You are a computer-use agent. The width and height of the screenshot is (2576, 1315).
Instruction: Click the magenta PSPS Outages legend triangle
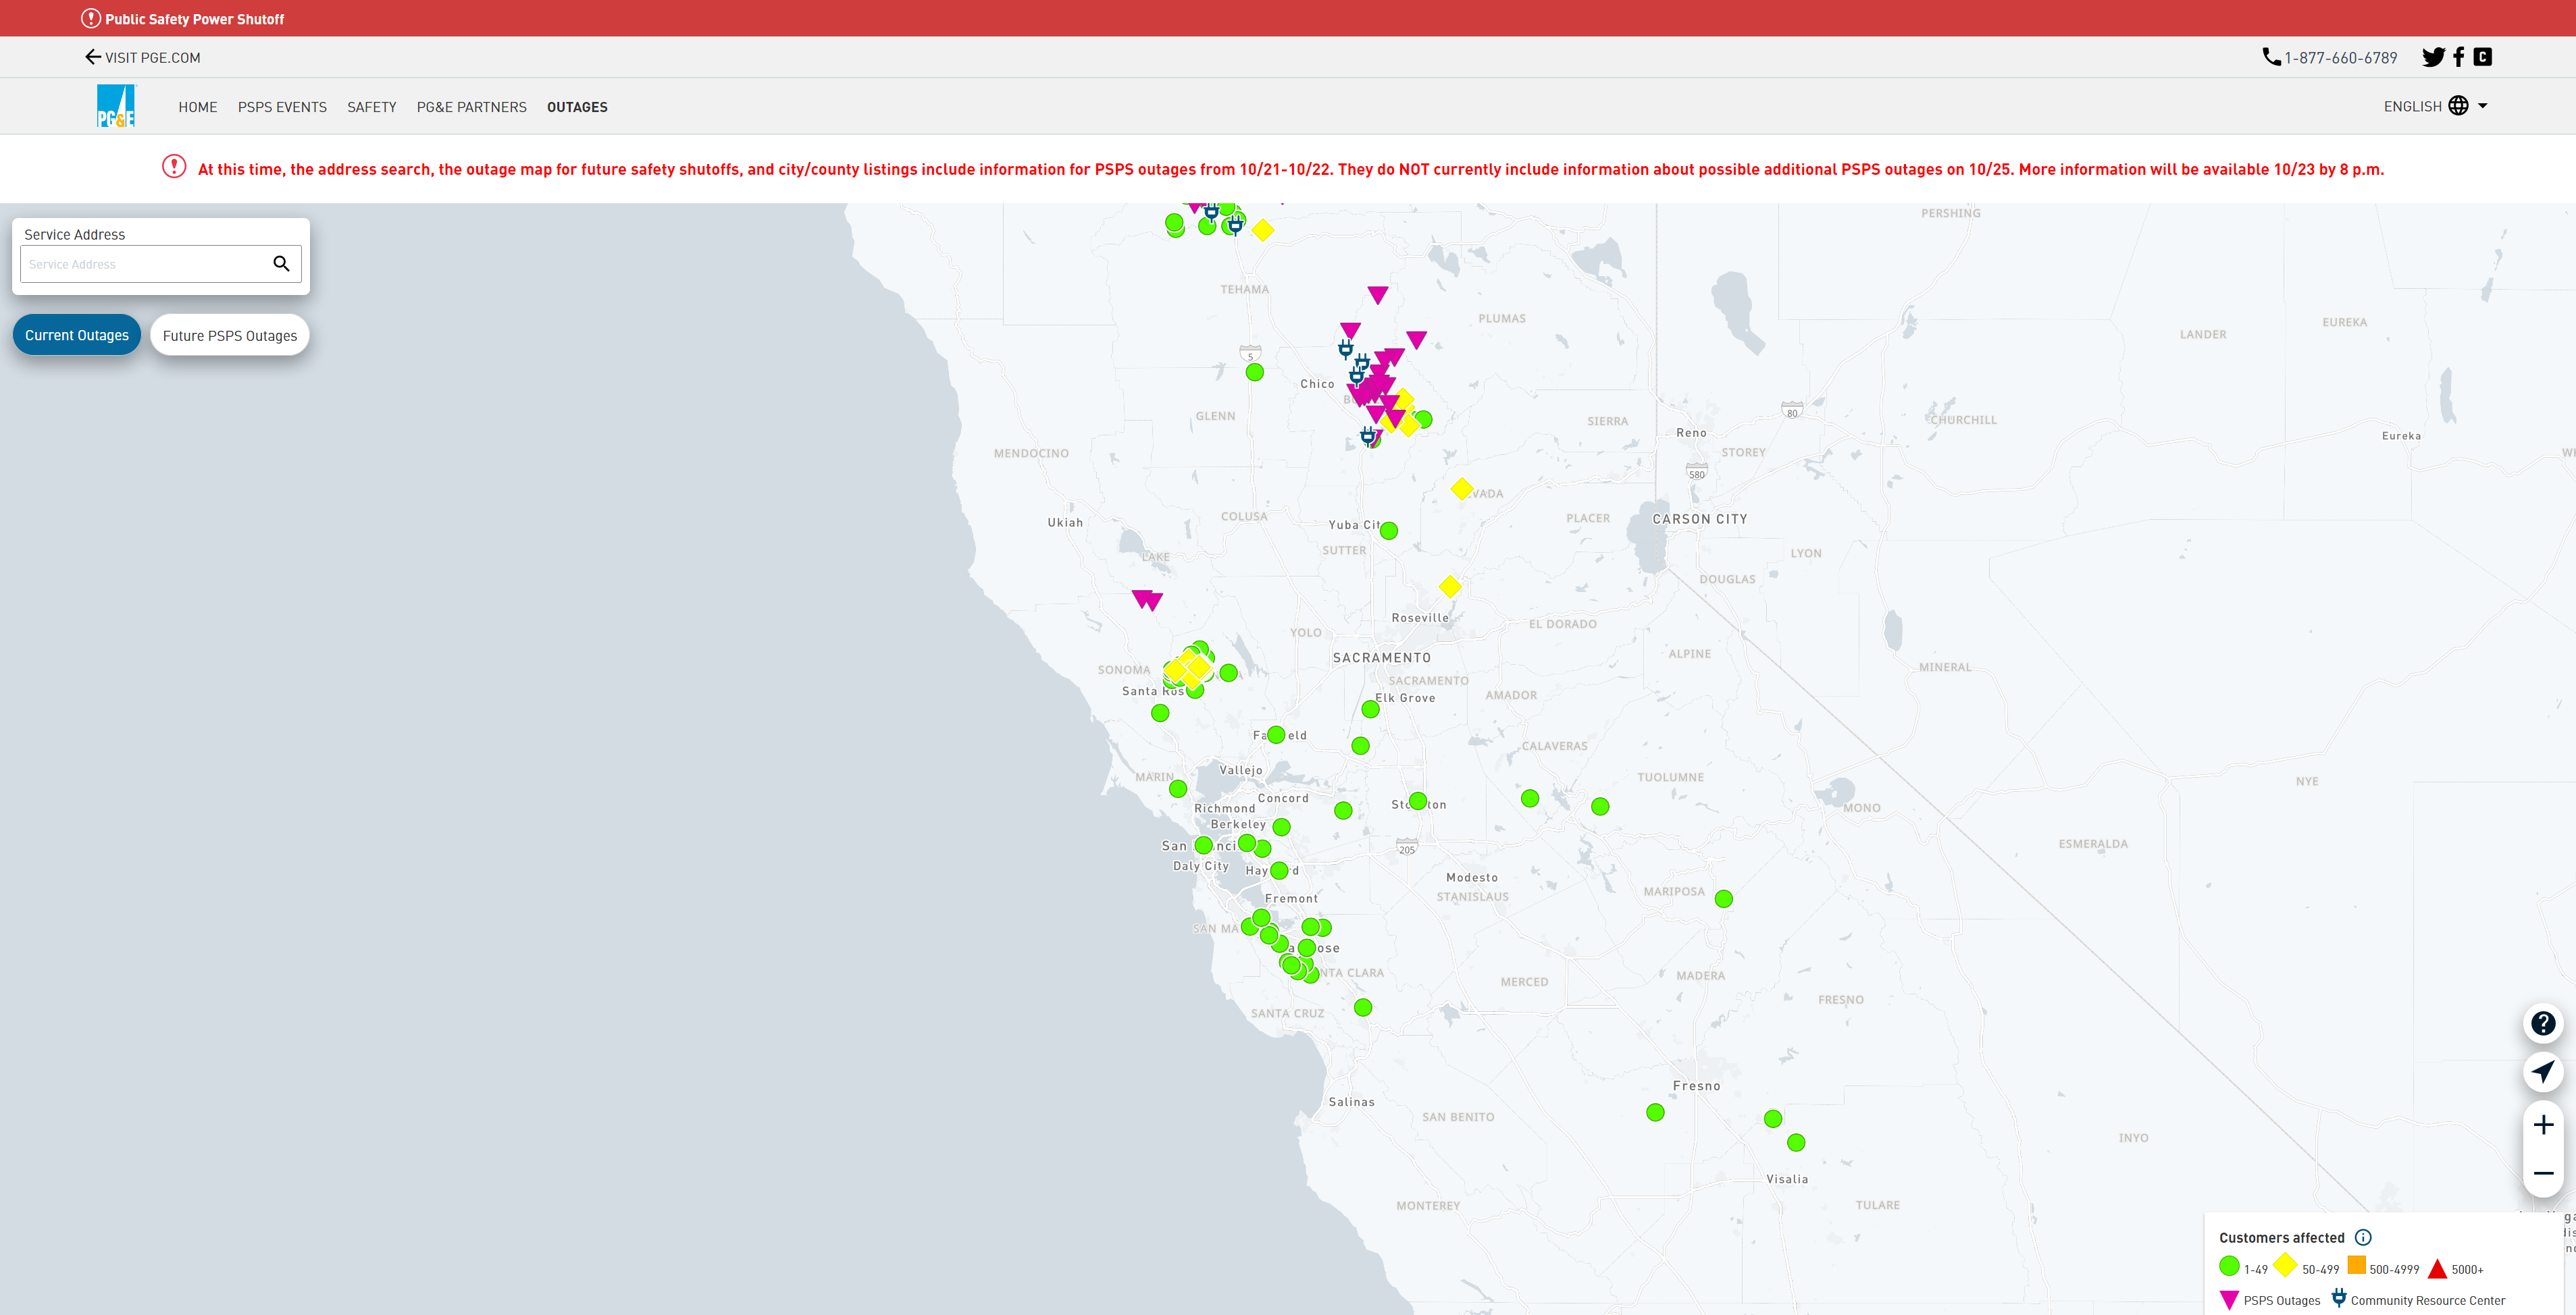pyautogui.click(x=2229, y=1300)
